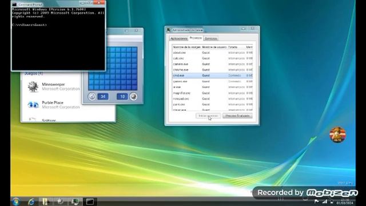Select the games.exe process row
The image size is (366, 206).
(x=212, y=81)
